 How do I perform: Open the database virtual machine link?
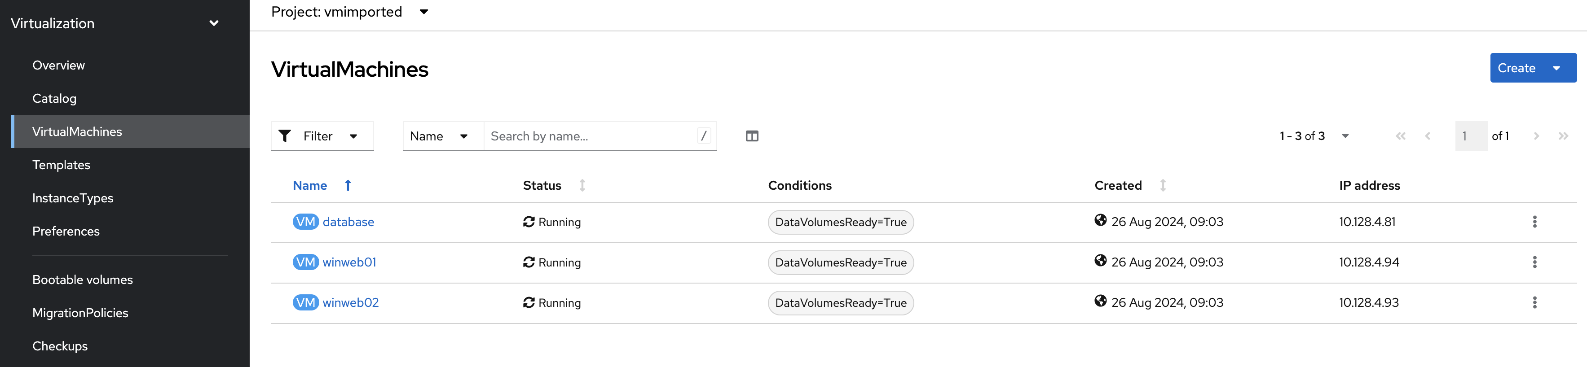pos(348,222)
